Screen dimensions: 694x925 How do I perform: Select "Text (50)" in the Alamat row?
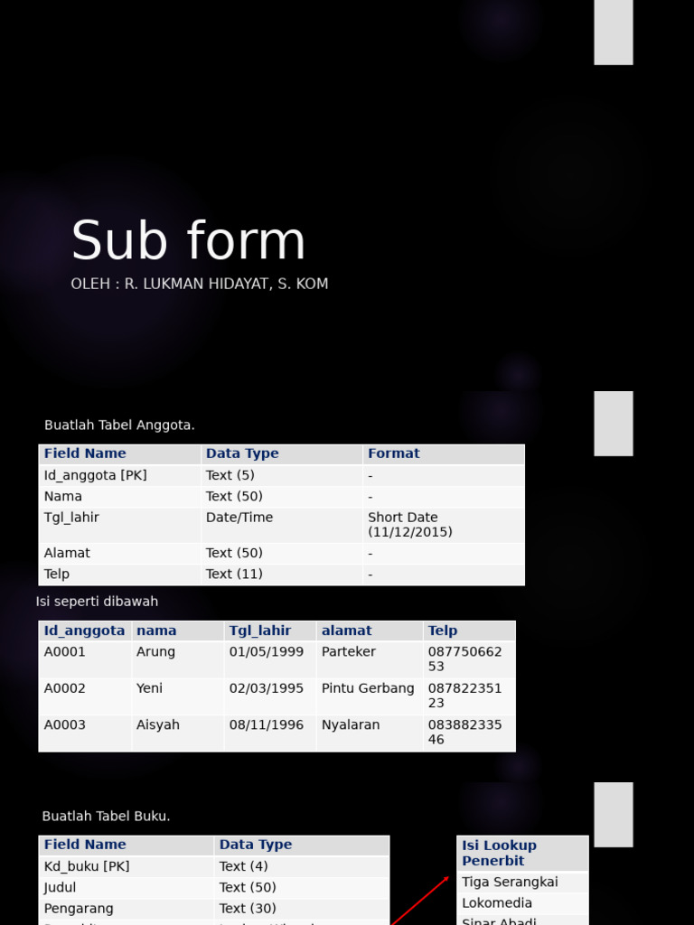tap(234, 553)
